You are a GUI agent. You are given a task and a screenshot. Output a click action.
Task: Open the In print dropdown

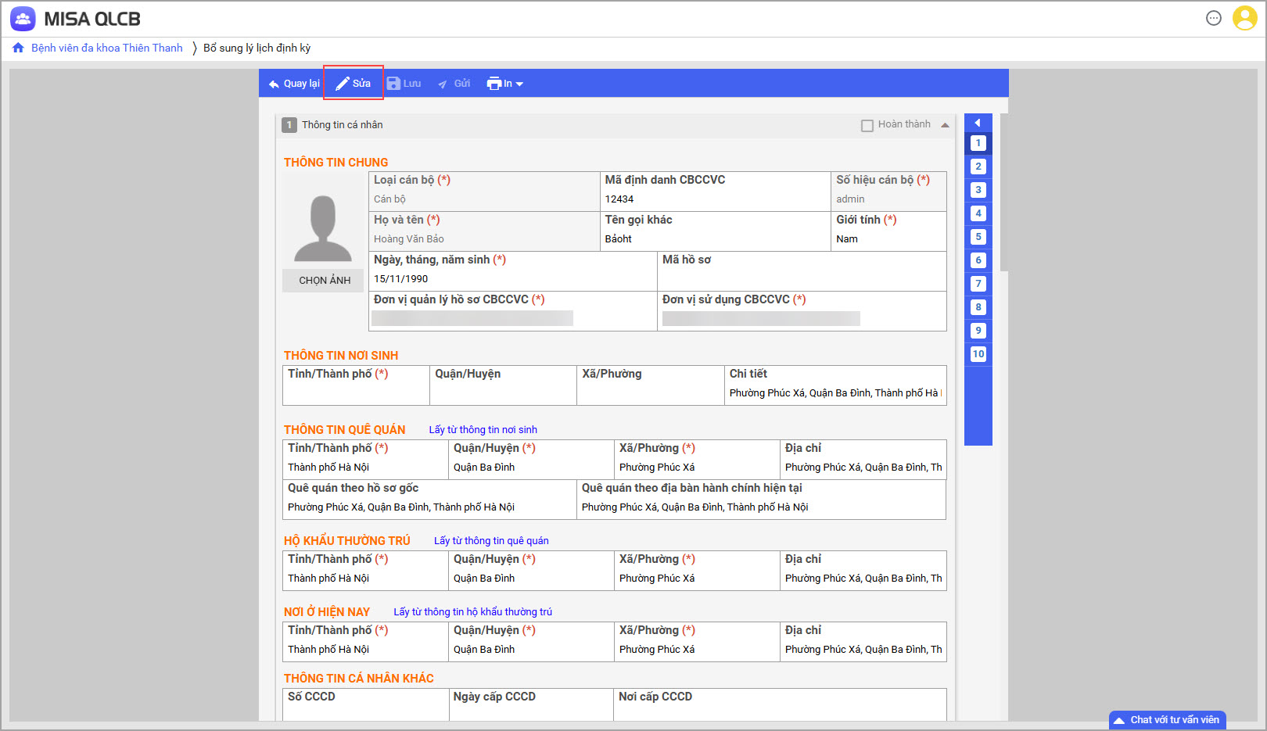pyautogui.click(x=505, y=84)
